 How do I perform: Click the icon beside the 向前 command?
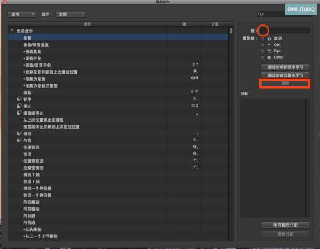[x=19, y=140]
